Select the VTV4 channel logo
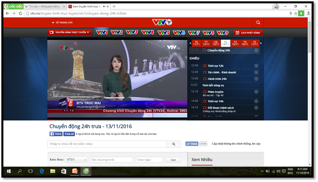This screenshot has width=318, height=182. [148, 32]
